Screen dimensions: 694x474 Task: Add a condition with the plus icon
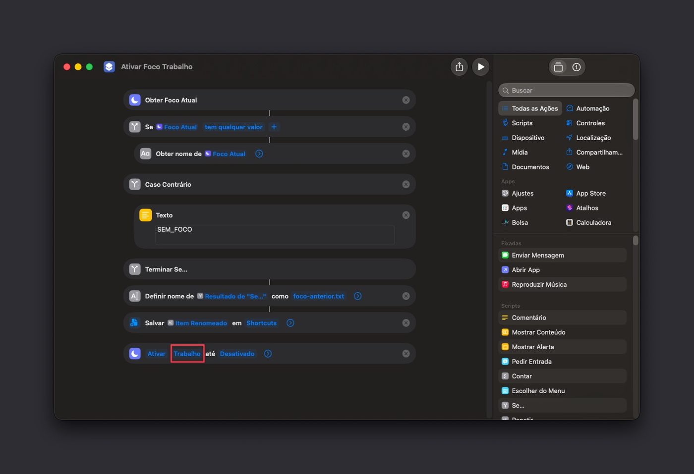coord(274,127)
